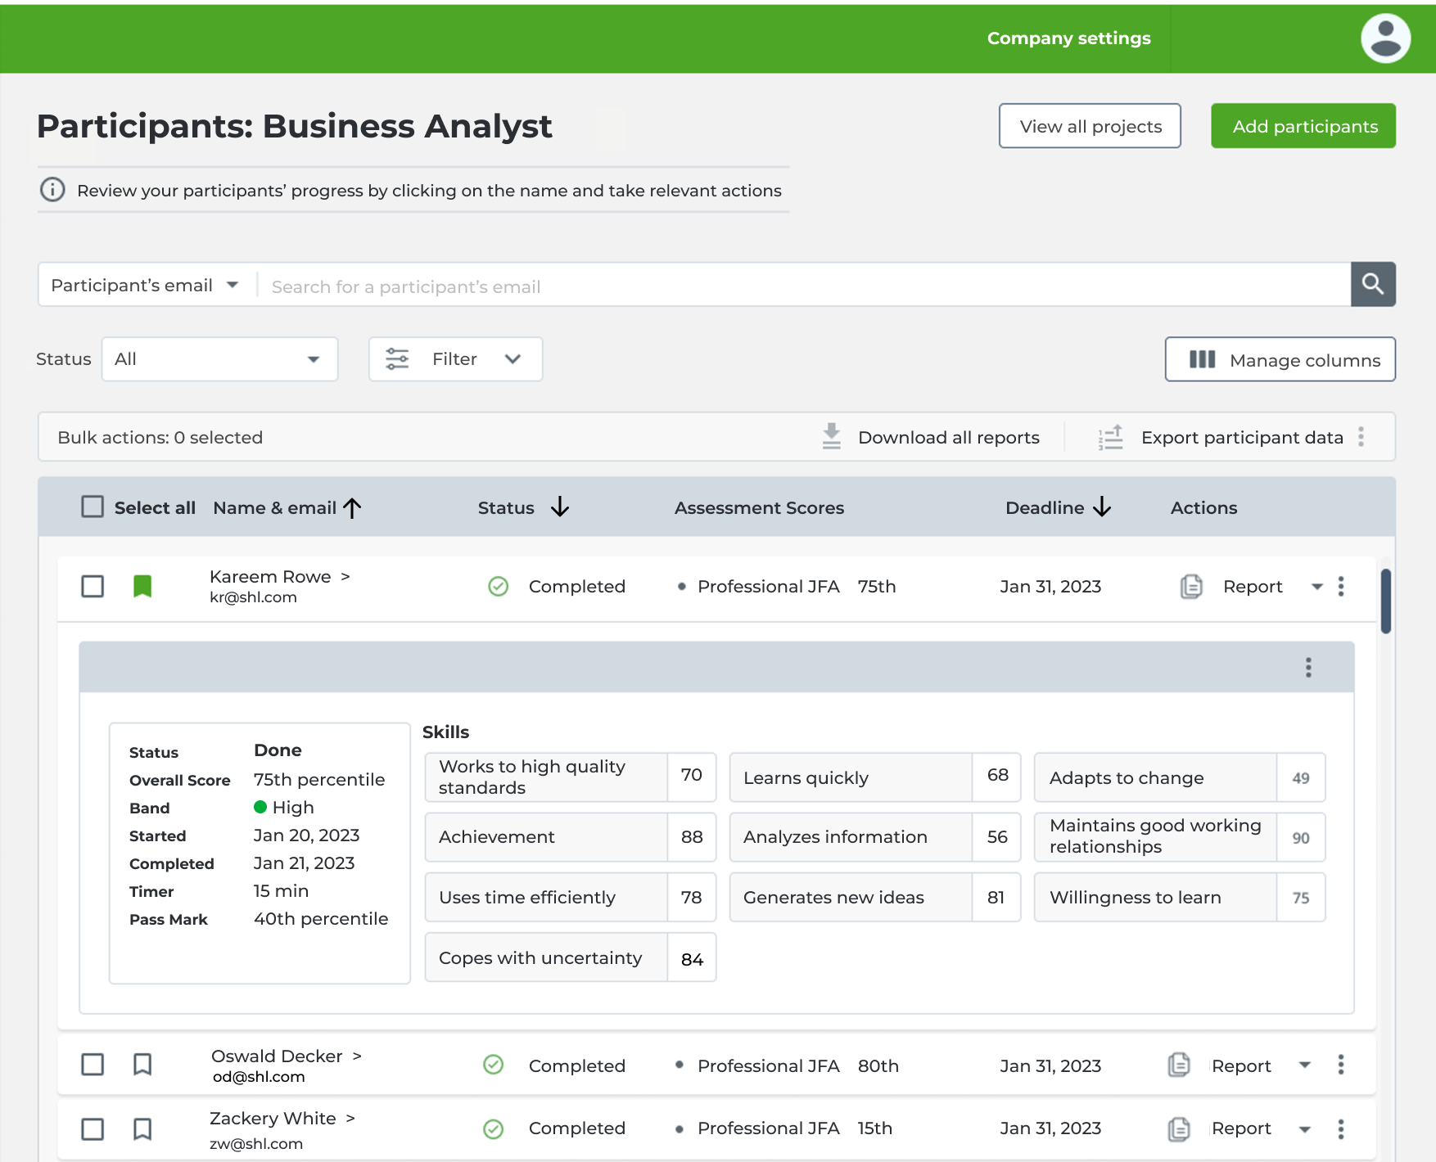Image resolution: width=1436 pixels, height=1162 pixels.
Task: Check Oswald Decker's row checkbox
Action: [x=93, y=1065]
